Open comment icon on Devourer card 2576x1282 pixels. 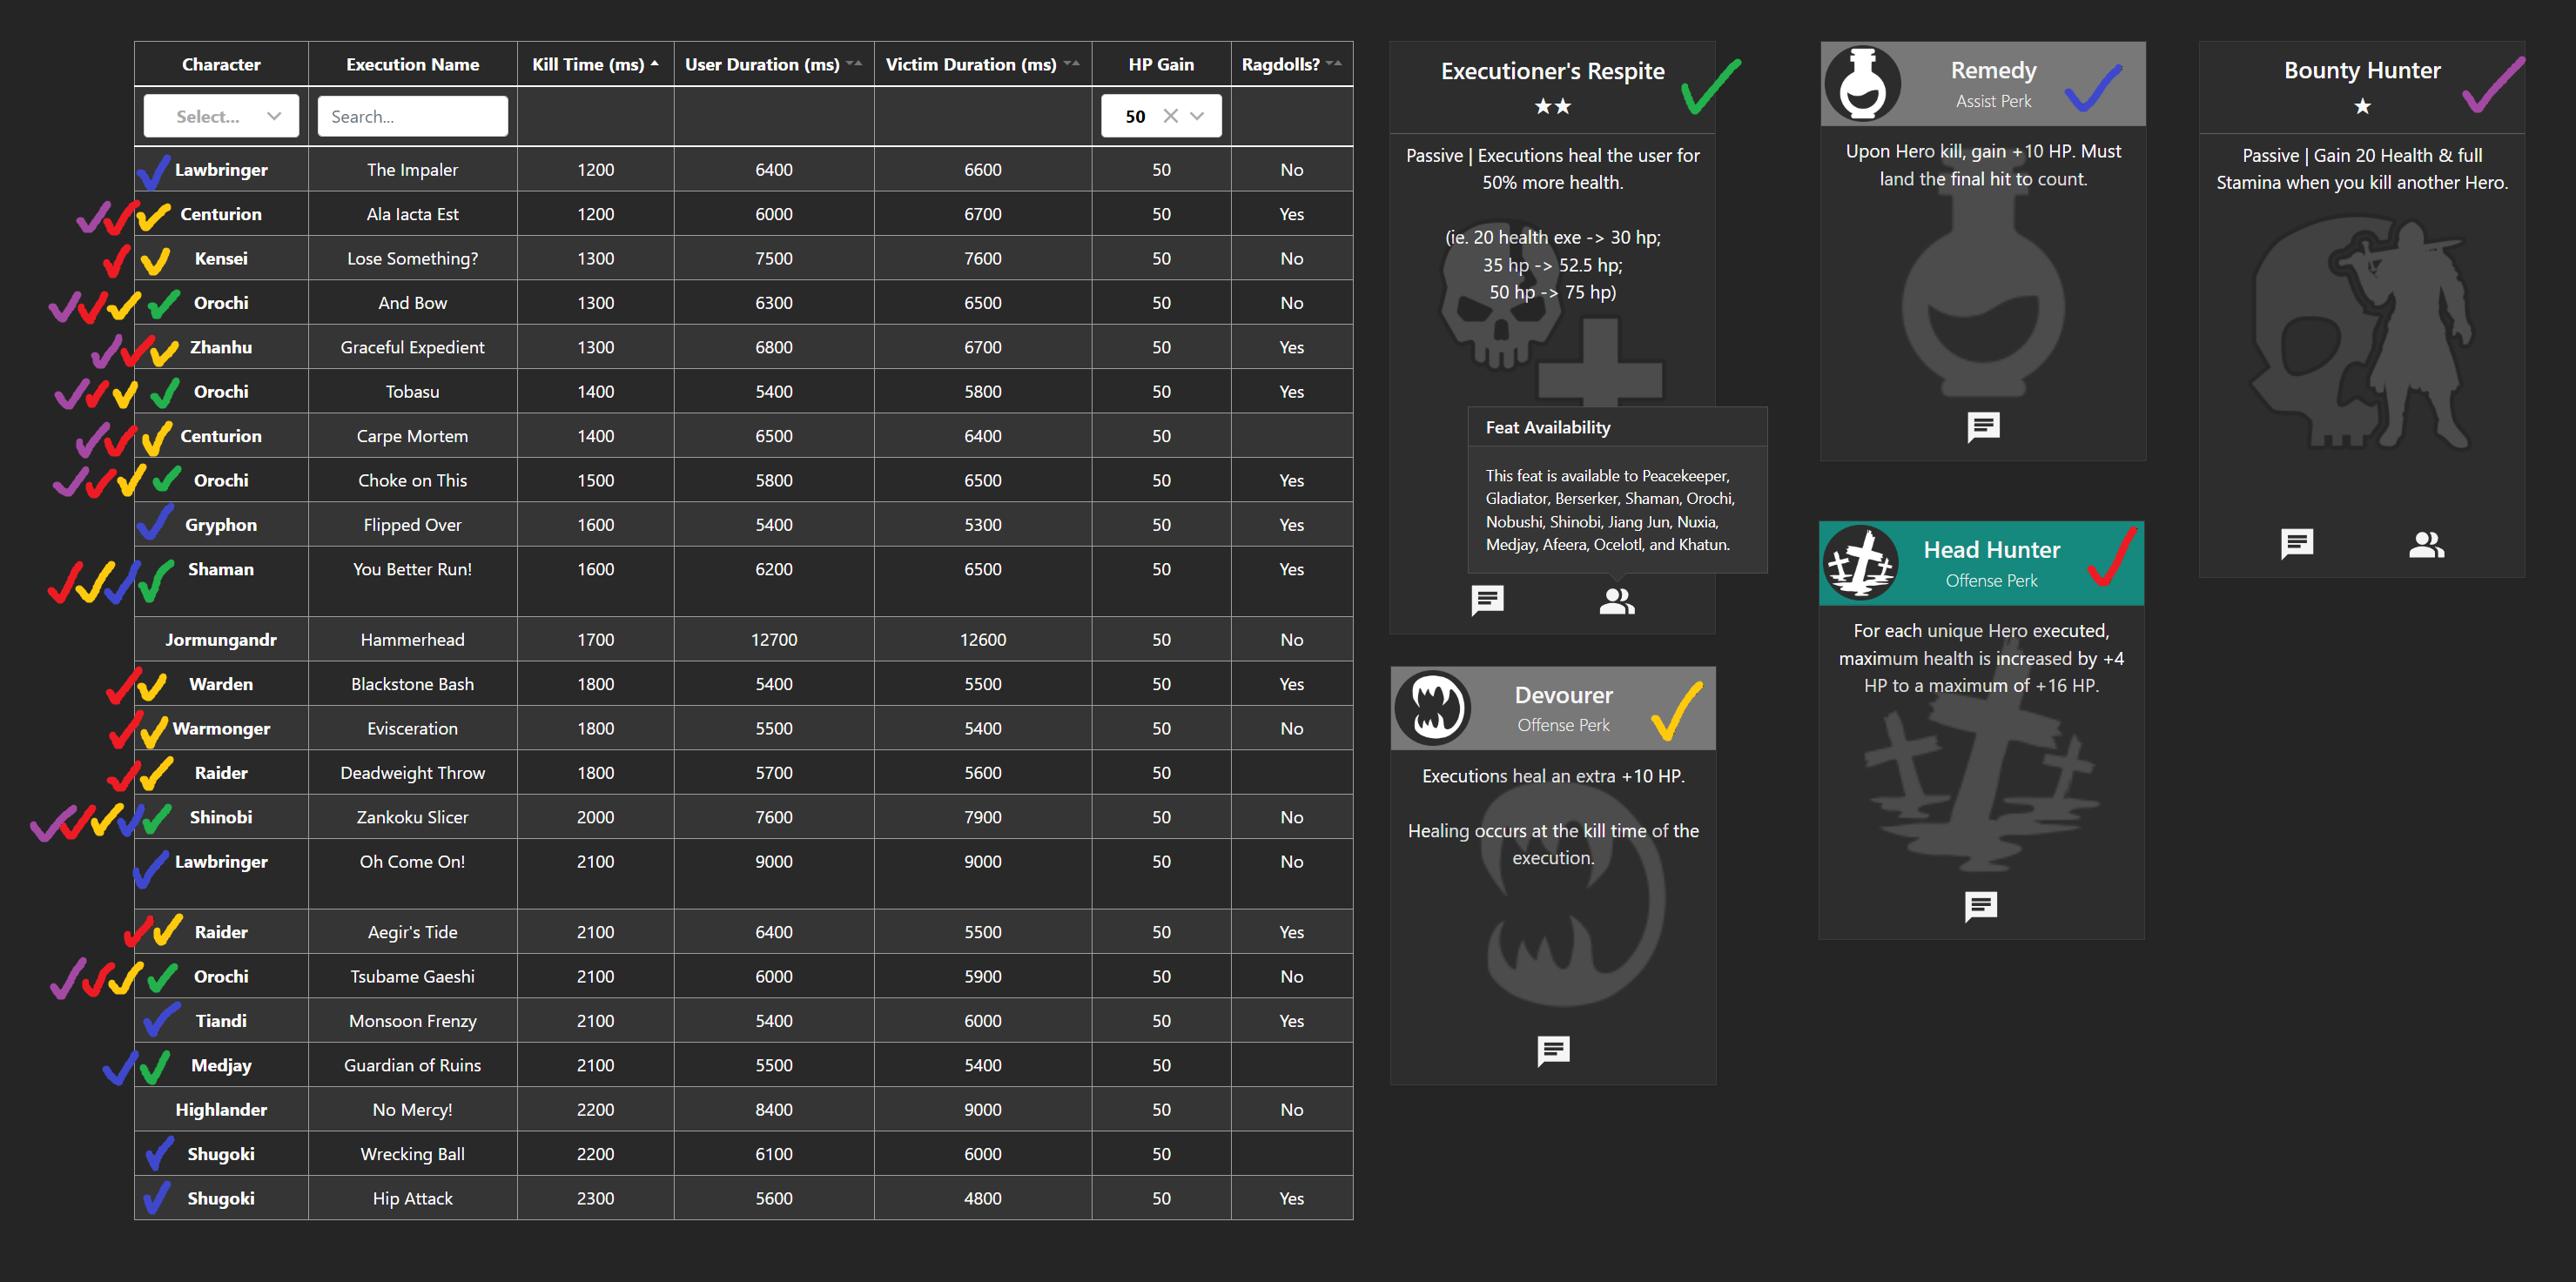click(1553, 1050)
